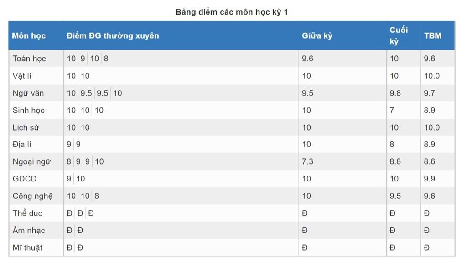Viewport: 467px width, 262px height.
Task: Select the Lịch sử subject cell
Action: (26, 128)
